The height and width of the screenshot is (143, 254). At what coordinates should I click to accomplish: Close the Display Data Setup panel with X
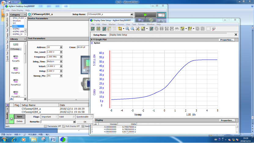[236, 35]
